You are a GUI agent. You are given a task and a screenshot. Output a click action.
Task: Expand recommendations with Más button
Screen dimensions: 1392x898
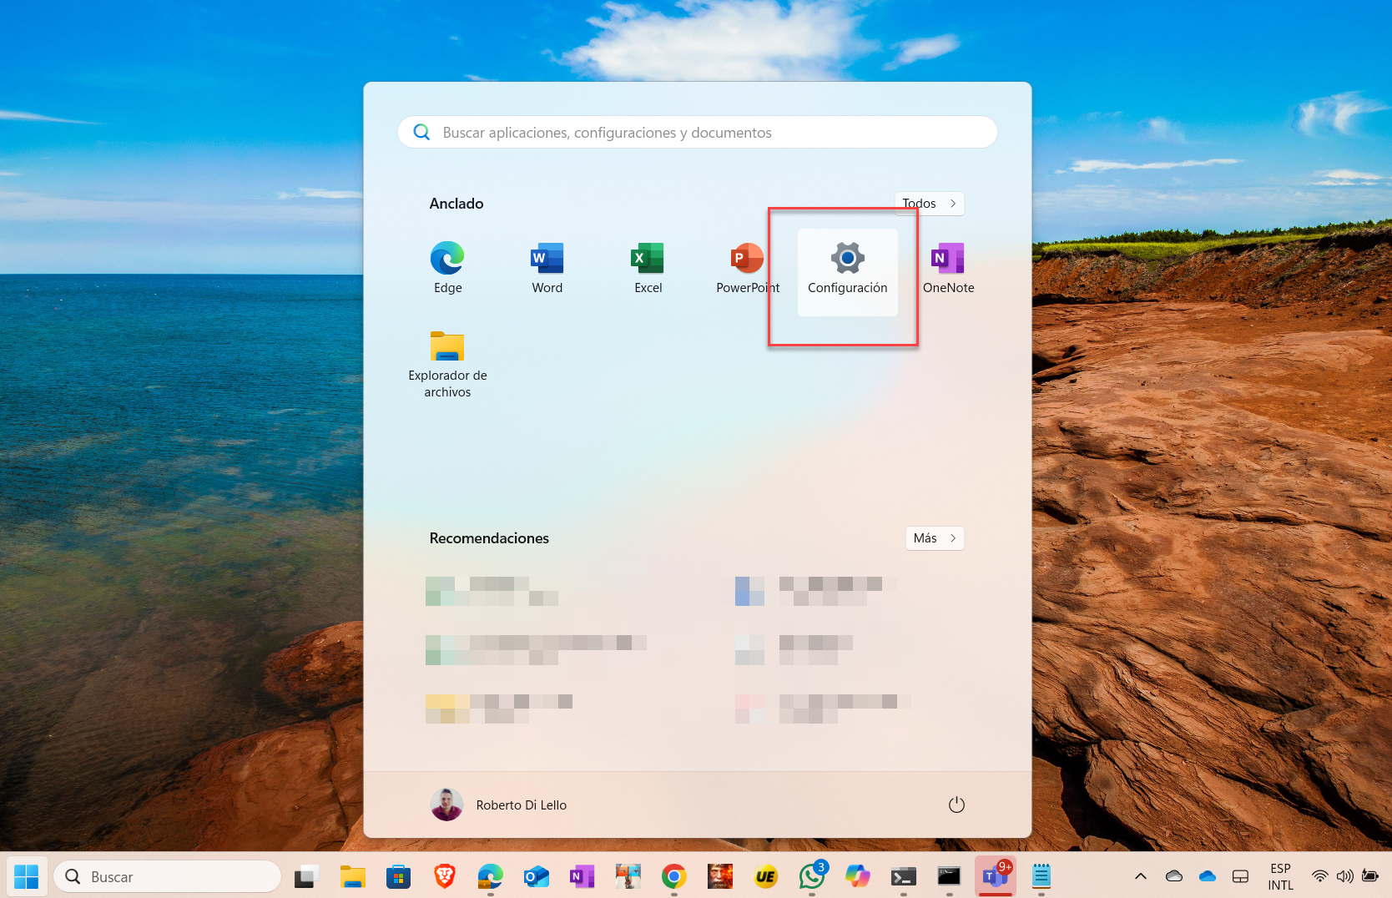pos(935,538)
